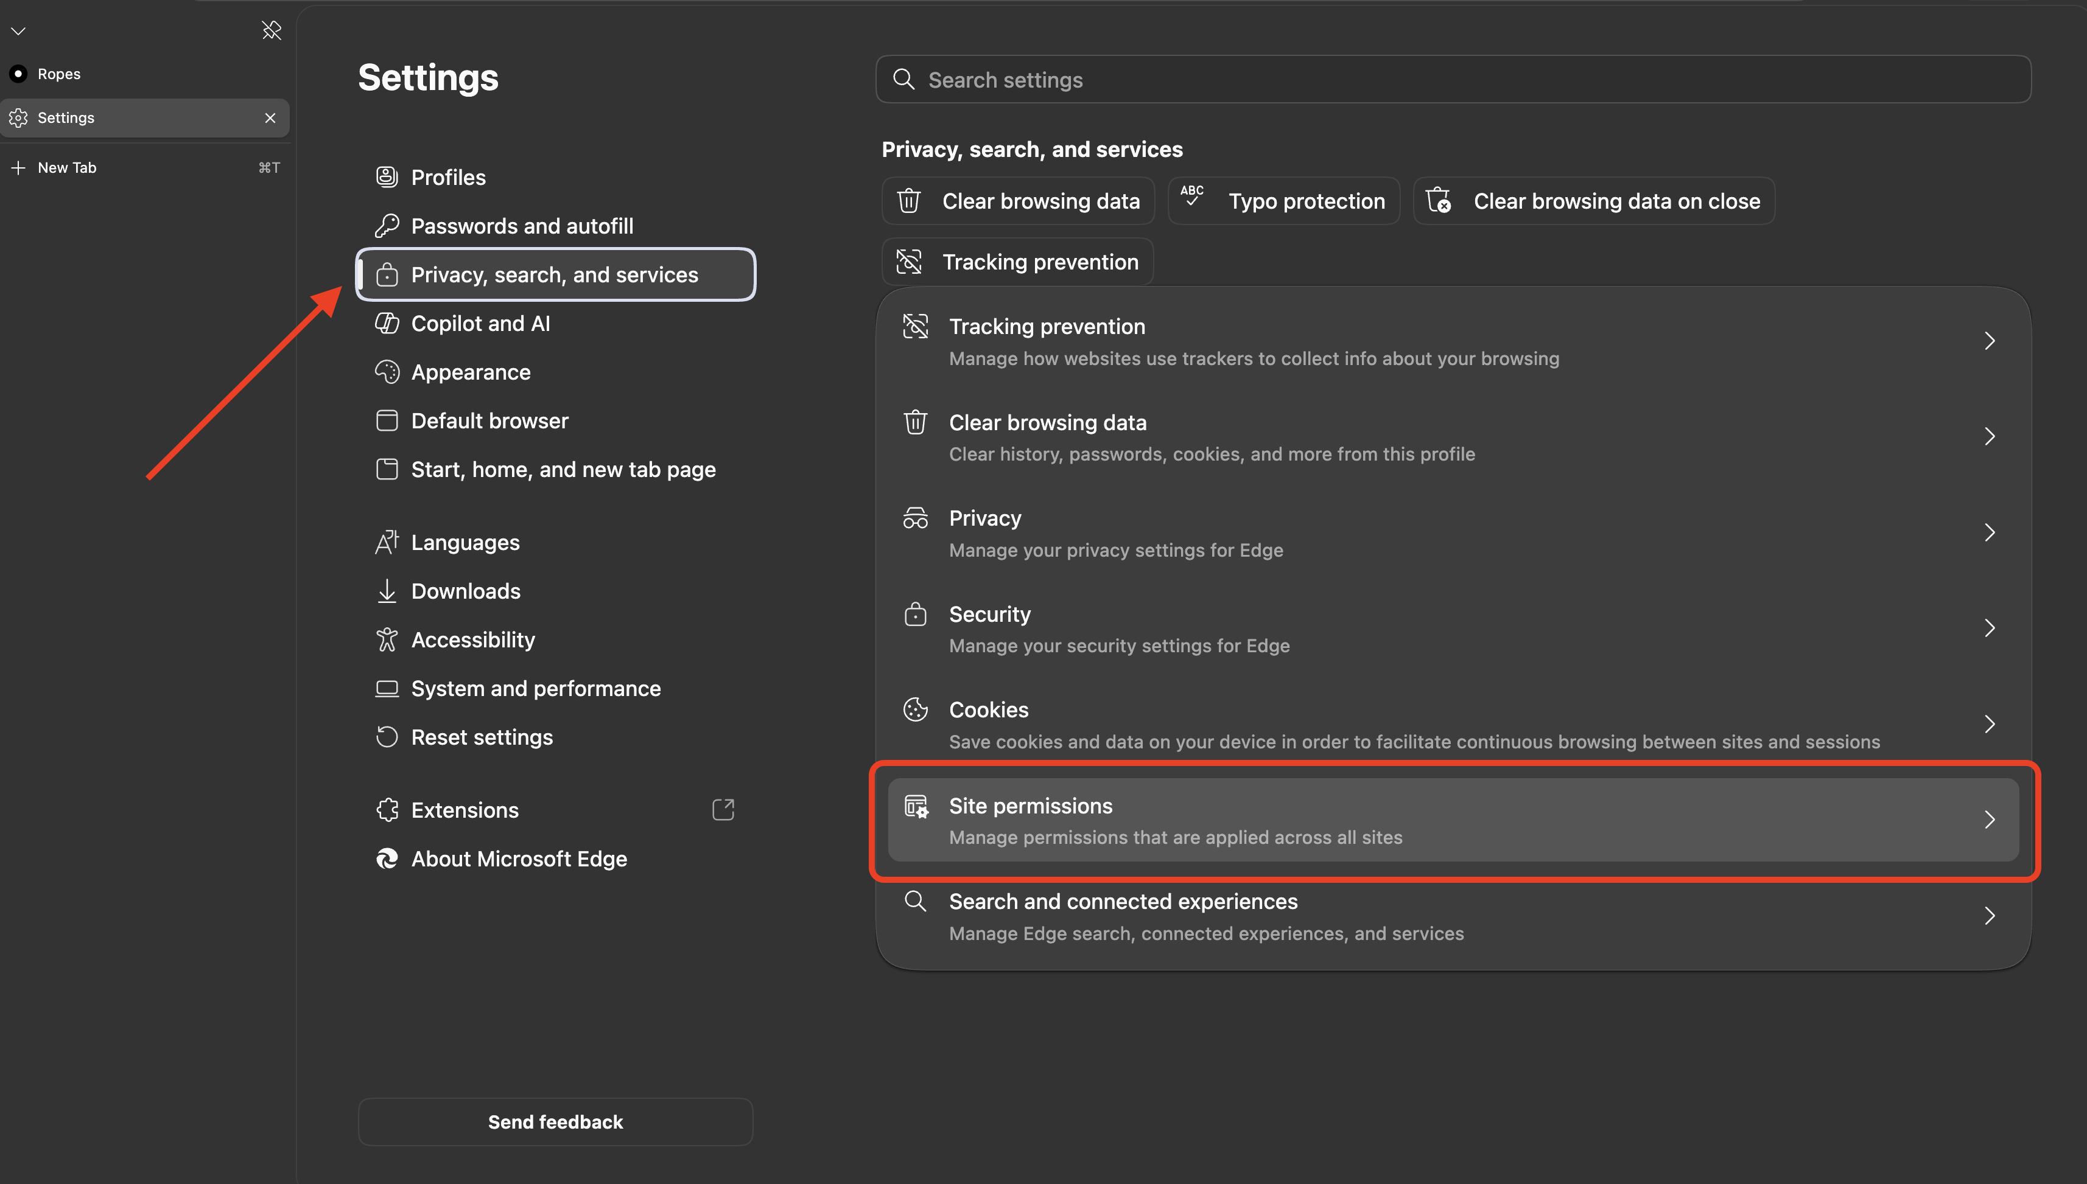2087x1184 pixels.
Task: Expand Search and connected experiences chevron
Action: (1990, 916)
